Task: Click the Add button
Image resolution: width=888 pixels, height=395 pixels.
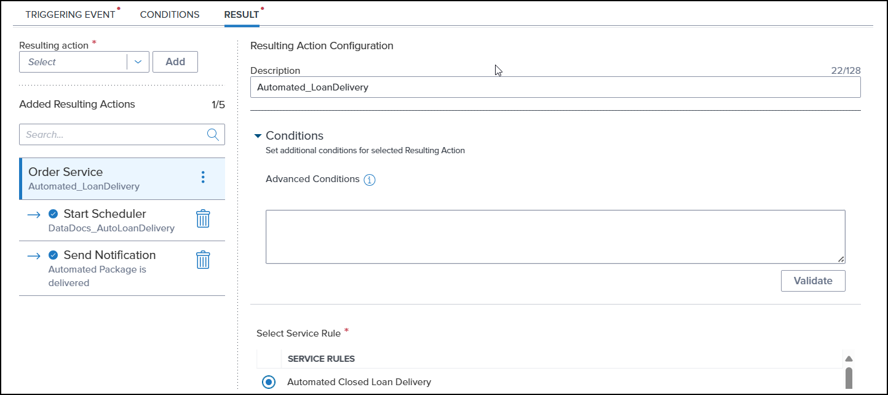Action: 175,62
